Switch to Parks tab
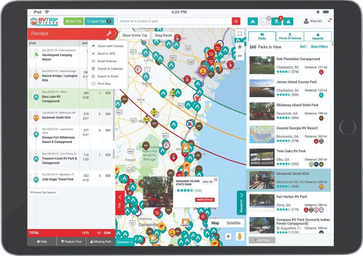Screen dimensions: 363x256 tap(262, 37)
